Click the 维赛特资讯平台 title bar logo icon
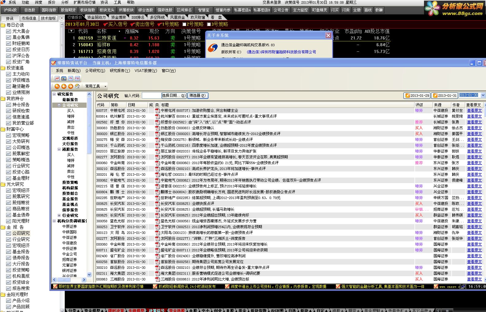Screen dimensions: 486x312 pyautogui.click(x=53, y=63)
